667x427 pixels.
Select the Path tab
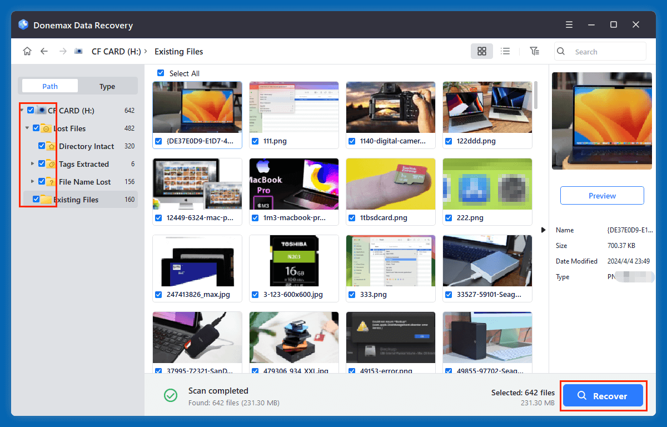click(x=50, y=86)
